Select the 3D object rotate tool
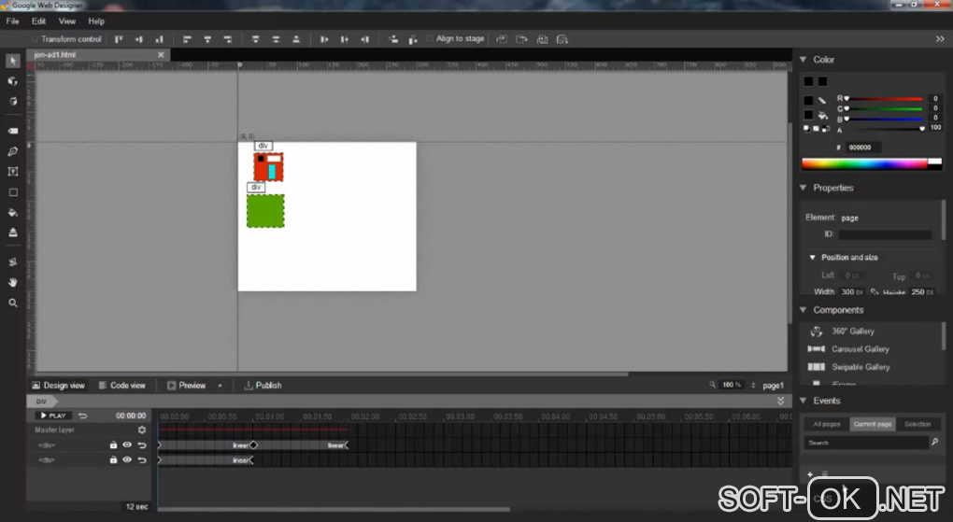Image resolution: width=953 pixels, height=522 pixels. pos(13,81)
